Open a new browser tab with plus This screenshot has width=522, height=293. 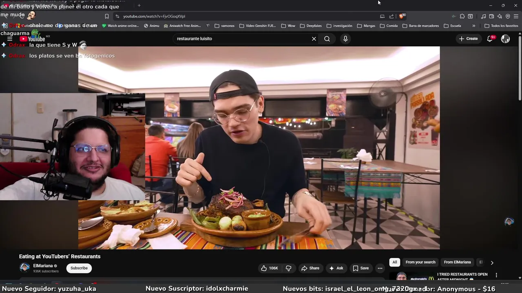point(139,5)
